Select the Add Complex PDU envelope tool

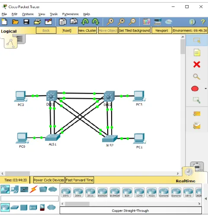coord(197,125)
